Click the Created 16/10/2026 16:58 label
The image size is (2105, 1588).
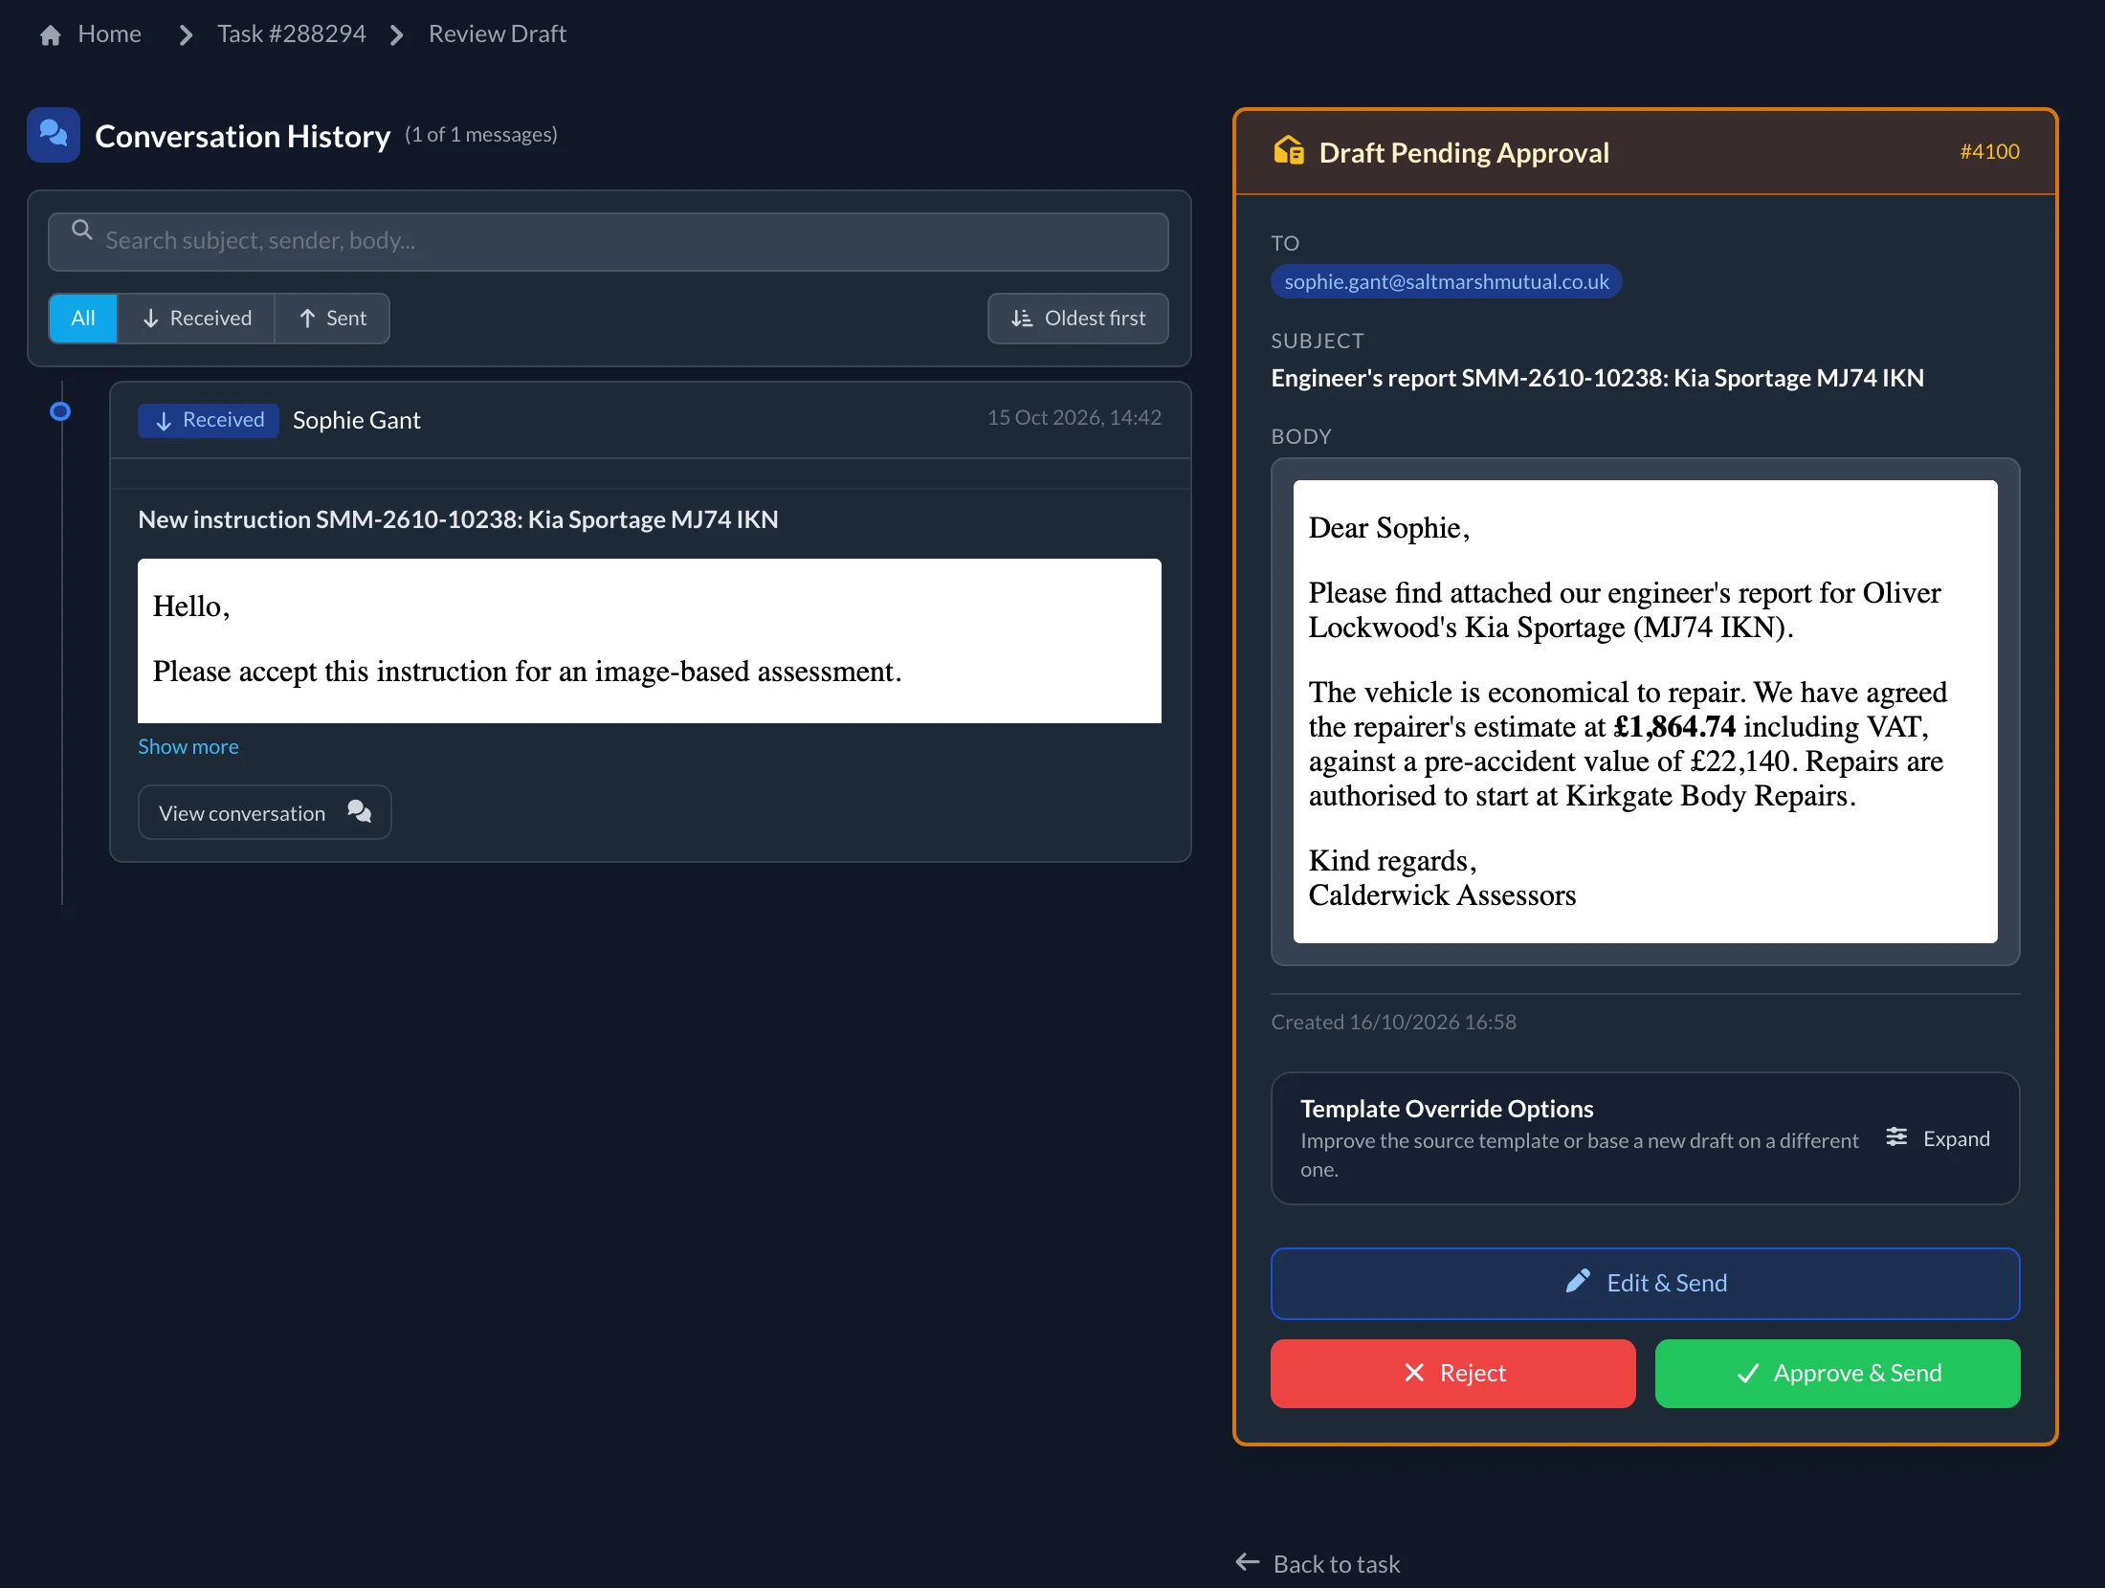[x=1393, y=1022]
